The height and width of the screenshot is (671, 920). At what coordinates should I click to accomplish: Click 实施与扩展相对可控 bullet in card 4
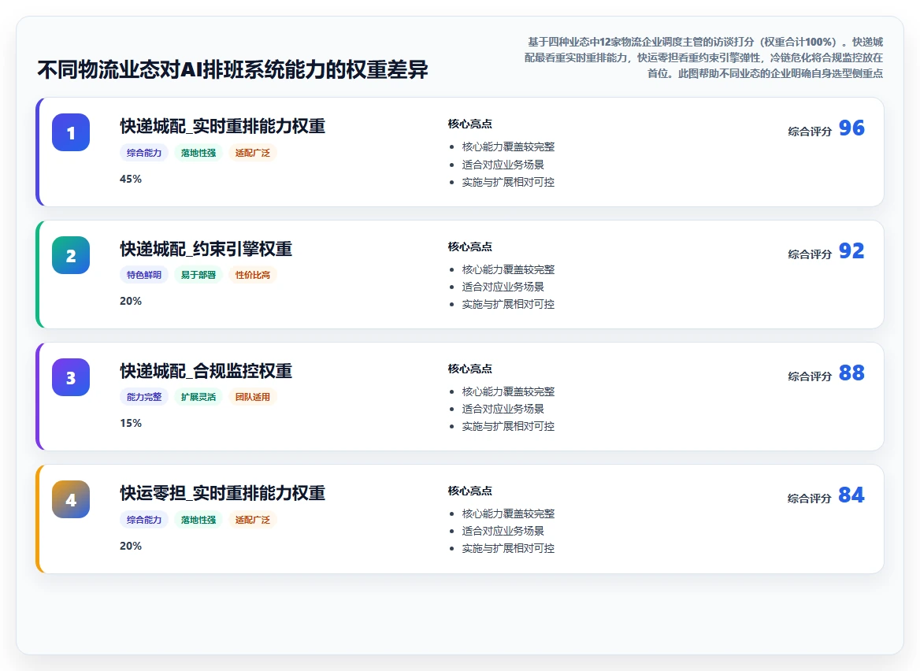(508, 548)
